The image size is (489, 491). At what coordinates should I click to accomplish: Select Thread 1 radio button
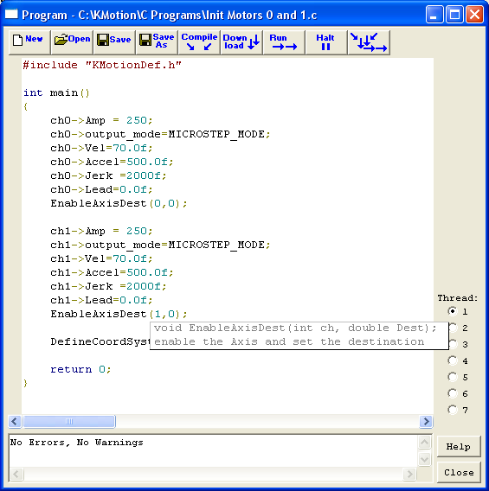453,311
